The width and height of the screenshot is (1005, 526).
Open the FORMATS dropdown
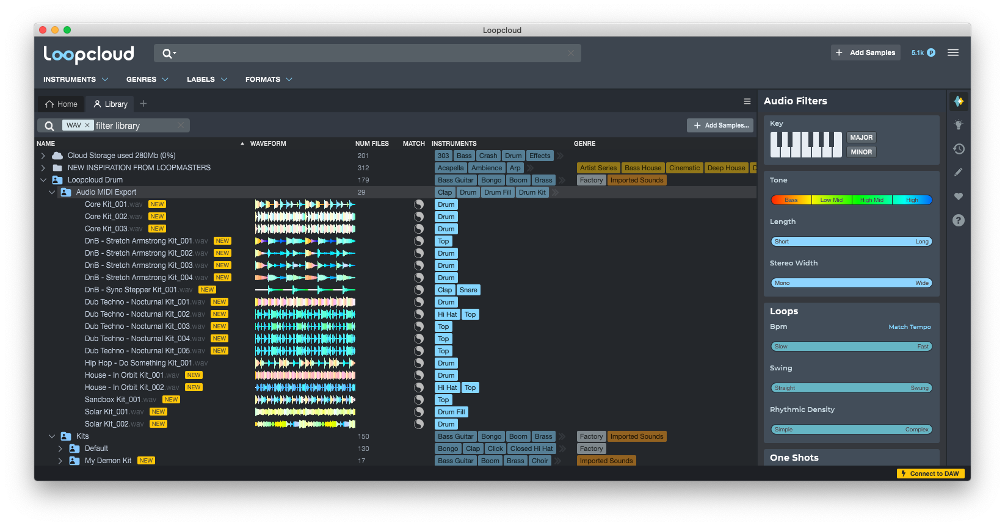[x=269, y=79]
